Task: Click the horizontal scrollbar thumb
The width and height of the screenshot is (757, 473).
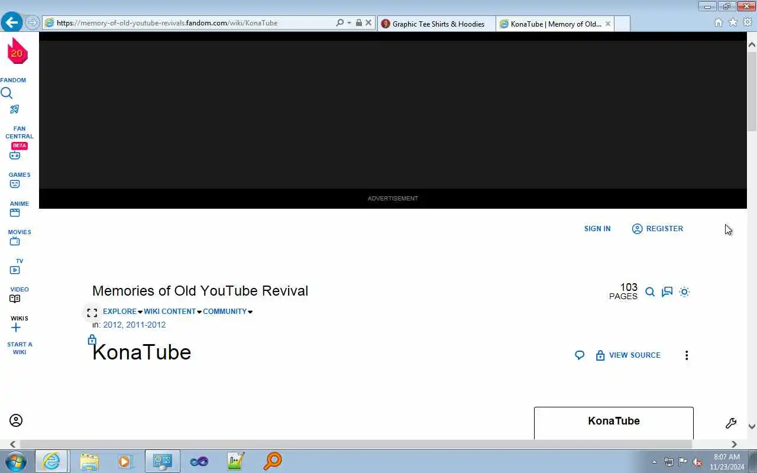Action: [x=356, y=444]
